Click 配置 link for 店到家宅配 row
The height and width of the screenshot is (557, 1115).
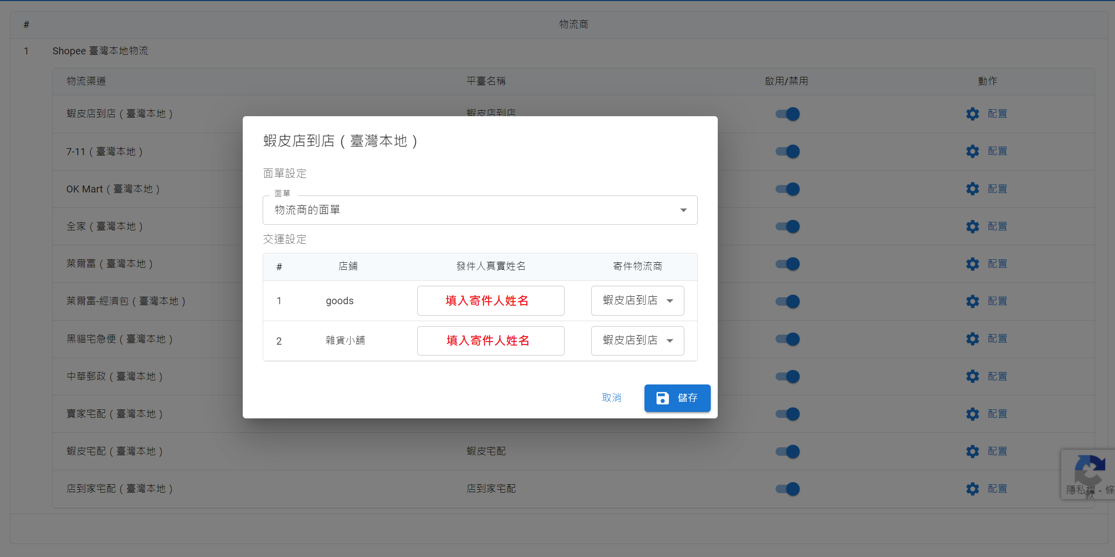click(x=997, y=489)
